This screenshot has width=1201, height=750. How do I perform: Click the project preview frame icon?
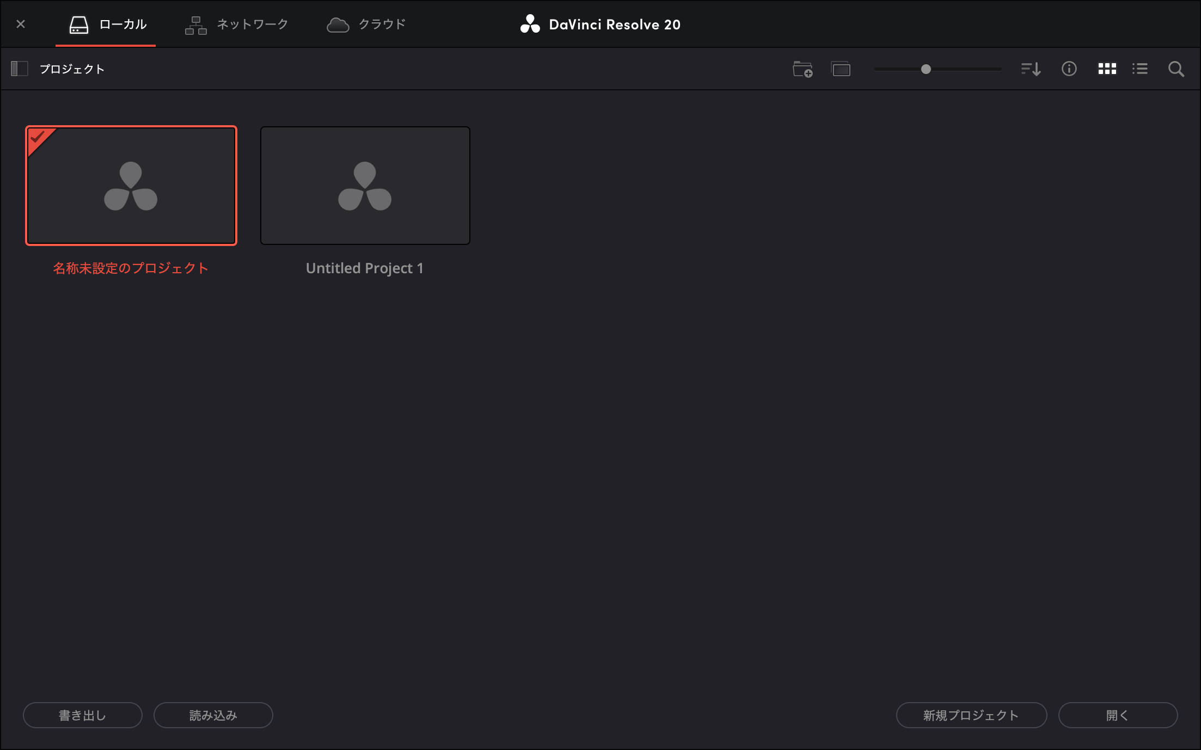[x=841, y=69]
